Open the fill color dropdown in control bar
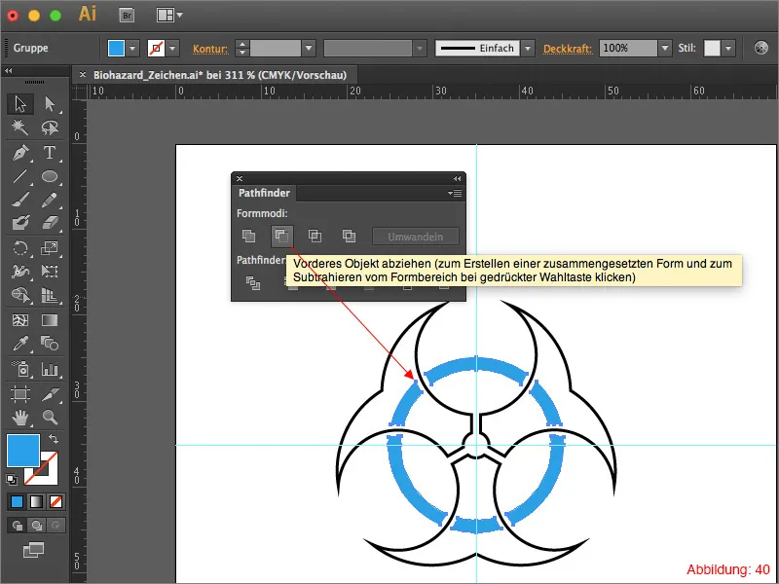779x584 pixels. click(x=132, y=49)
